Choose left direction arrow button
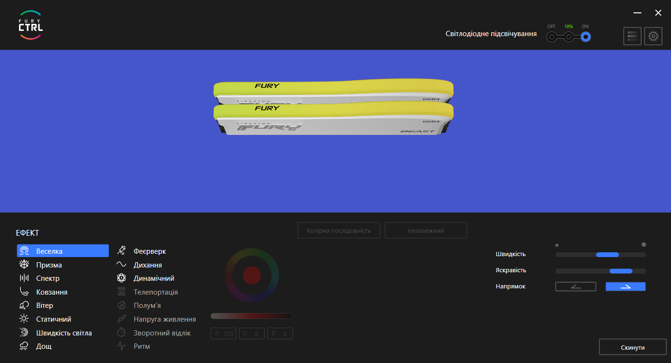Viewport: 671px width, 363px height. pyautogui.click(x=576, y=287)
